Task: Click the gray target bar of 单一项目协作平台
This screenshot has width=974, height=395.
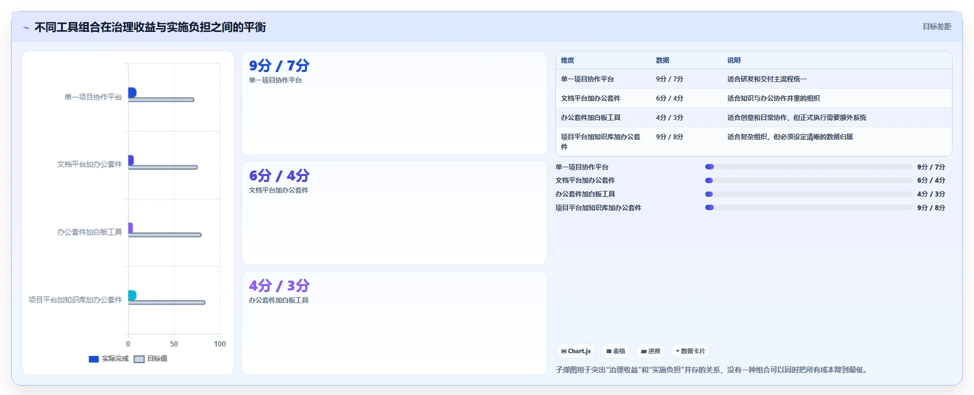Action: (x=161, y=100)
